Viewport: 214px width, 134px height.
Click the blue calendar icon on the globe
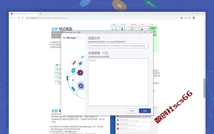tap(74, 71)
